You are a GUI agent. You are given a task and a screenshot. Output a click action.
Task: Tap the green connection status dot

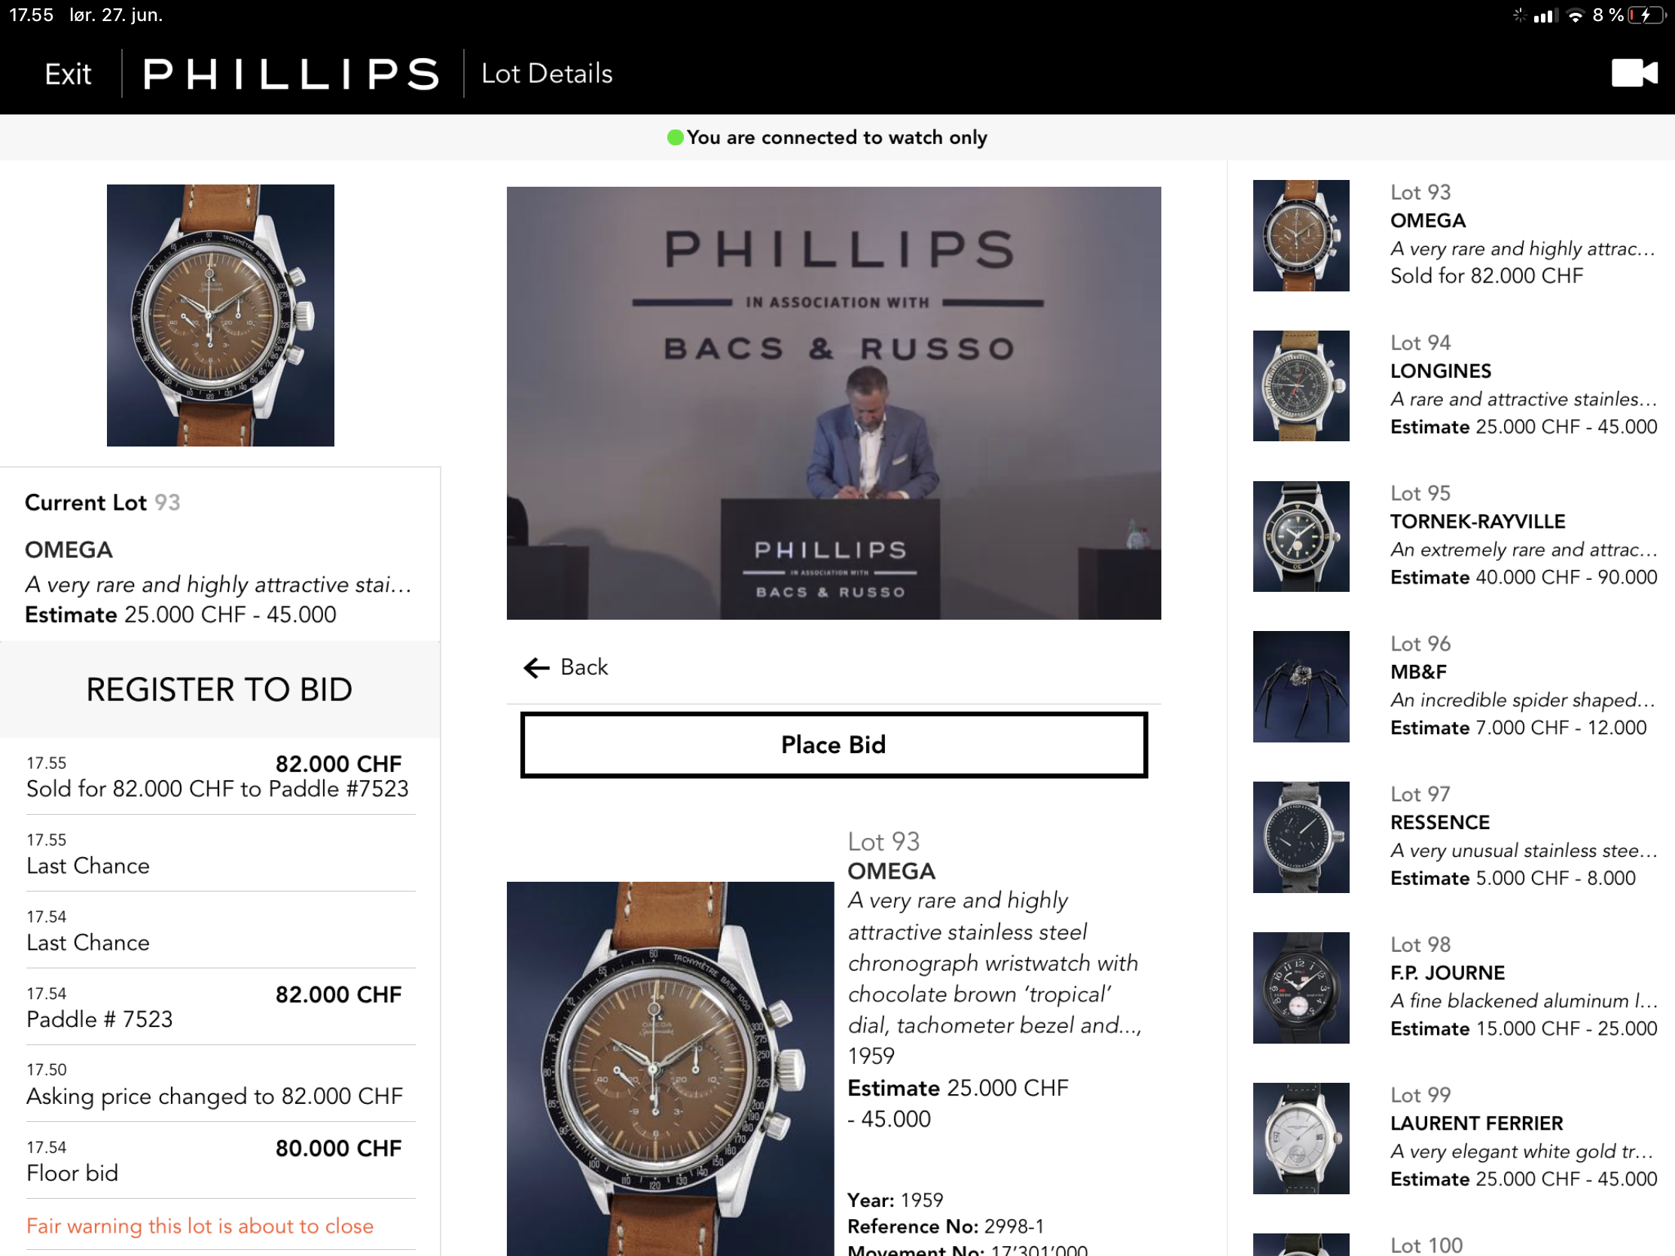675,137
